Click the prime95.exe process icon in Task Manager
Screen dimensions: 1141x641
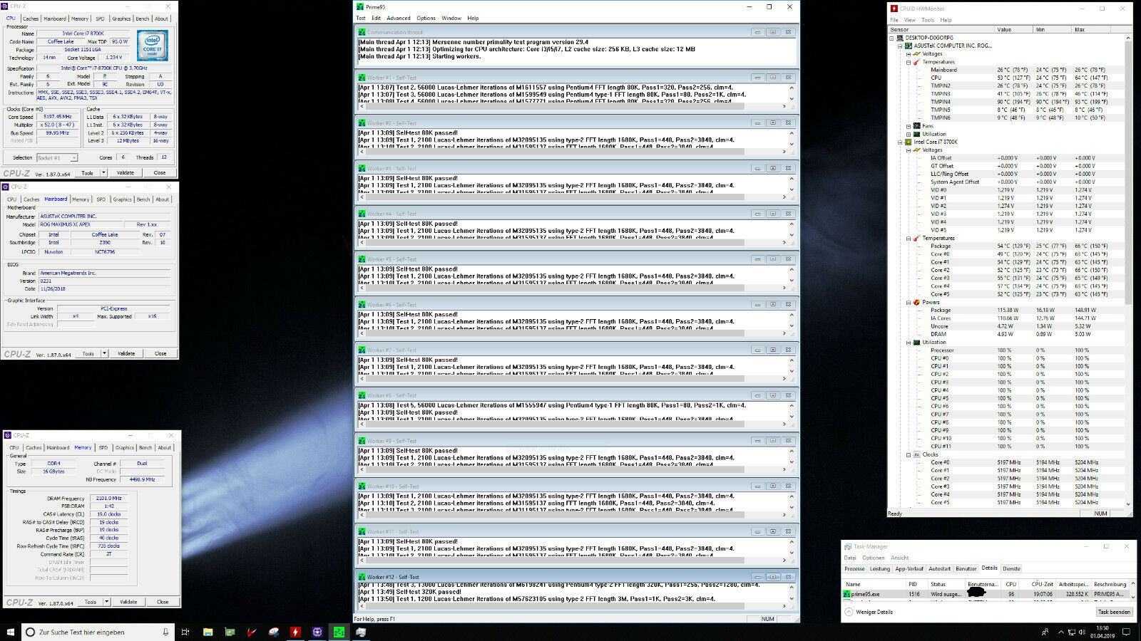846,593
